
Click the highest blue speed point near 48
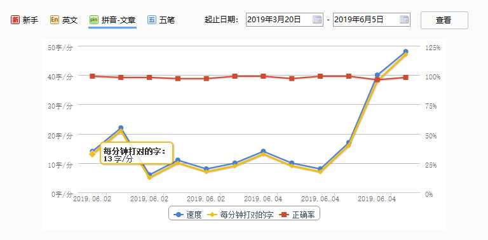click(x=405, y=51)
